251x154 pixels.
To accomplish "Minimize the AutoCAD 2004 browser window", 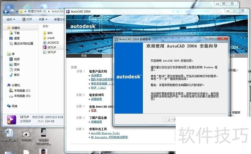I will [228, 11].
